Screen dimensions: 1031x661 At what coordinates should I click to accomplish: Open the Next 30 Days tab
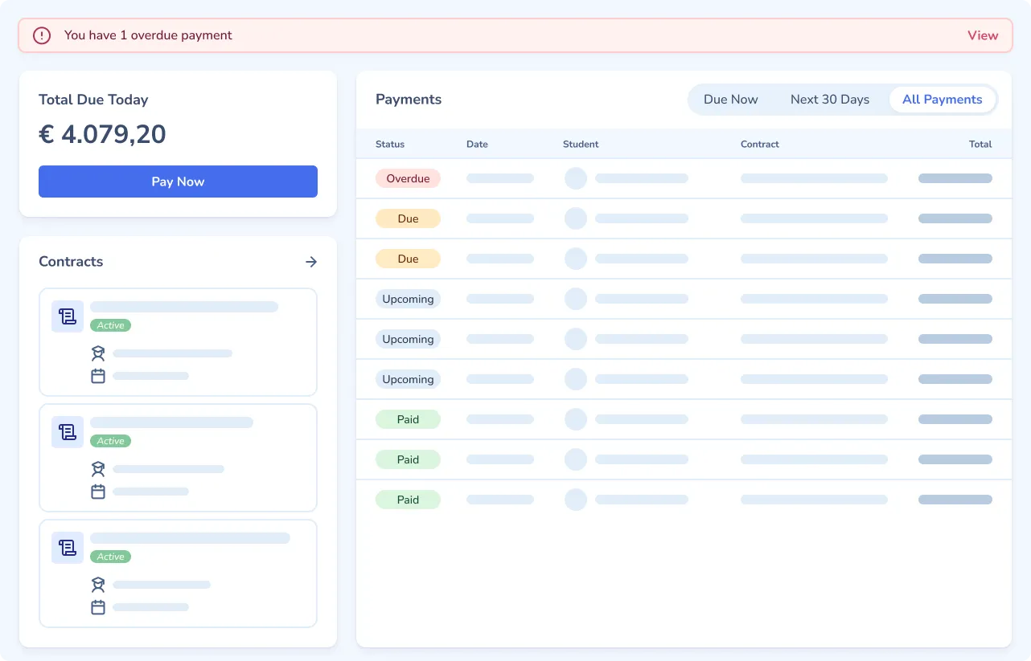pos(829,99)
